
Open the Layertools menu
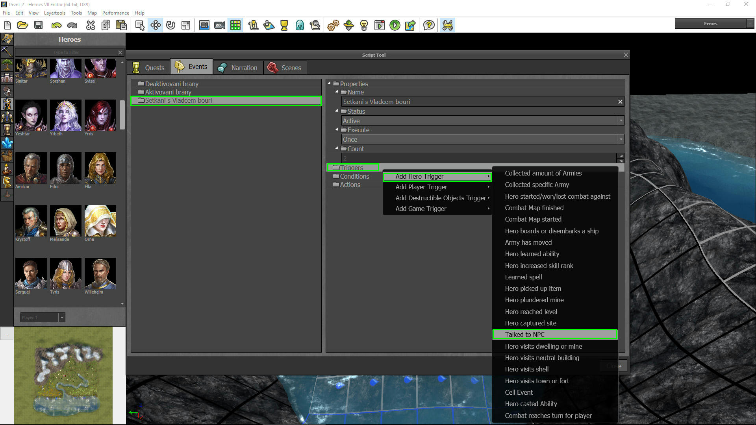coord(55,13)
